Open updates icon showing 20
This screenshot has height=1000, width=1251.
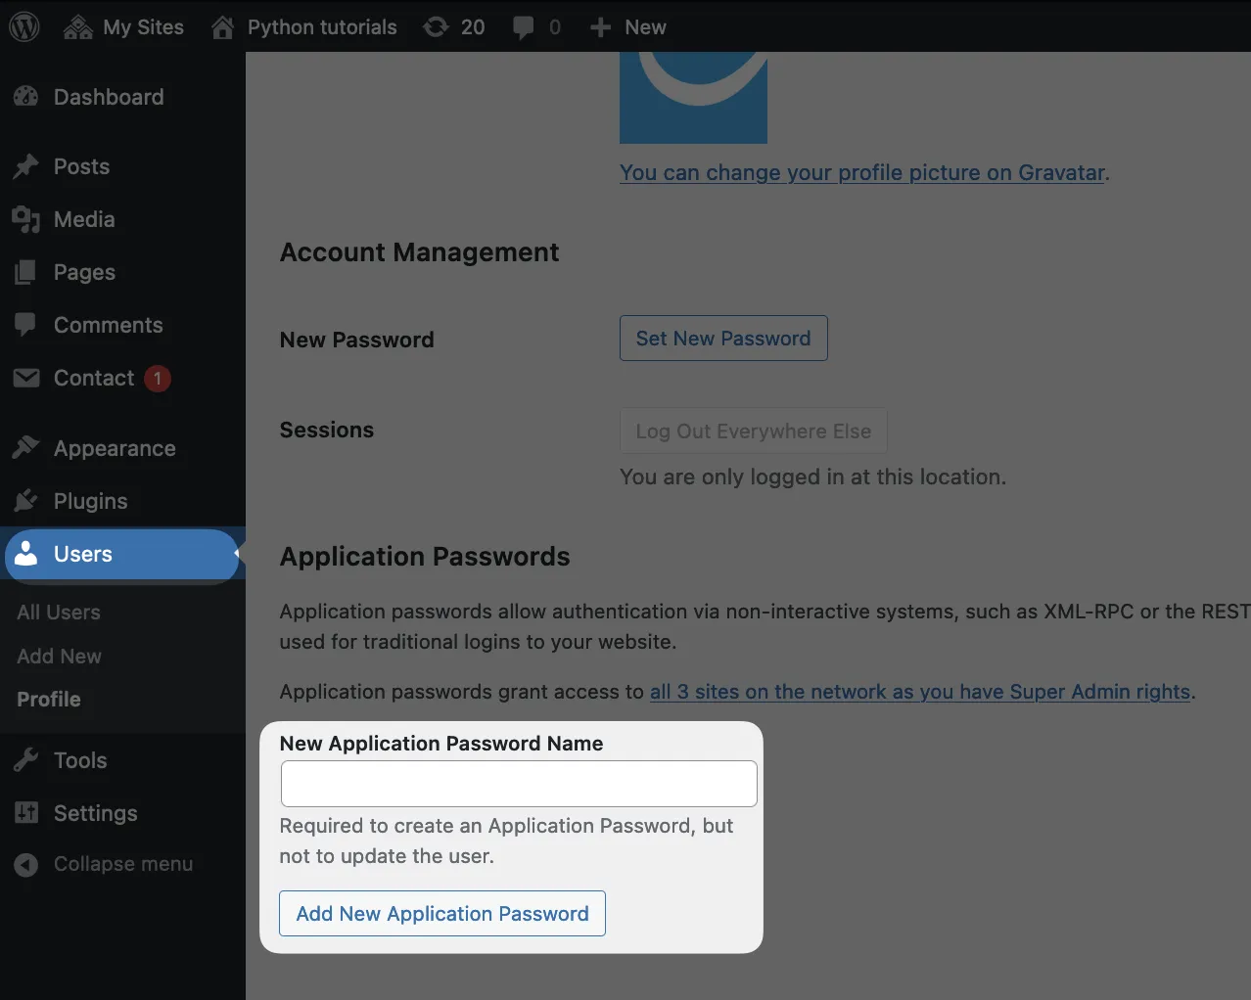tap(436, 27)
